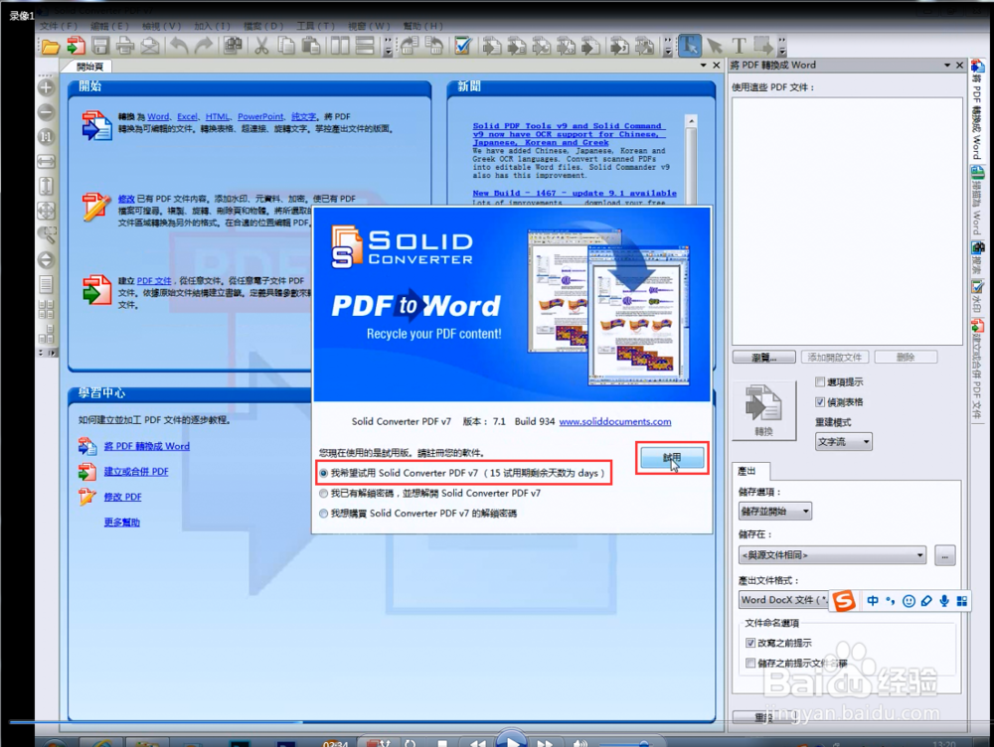The width and height of the screenshot is (994, 747).
Task: Click the 1:1 actual size icon
Action: (x=47, y=137)
